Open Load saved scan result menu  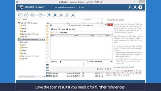pos(64,7)
